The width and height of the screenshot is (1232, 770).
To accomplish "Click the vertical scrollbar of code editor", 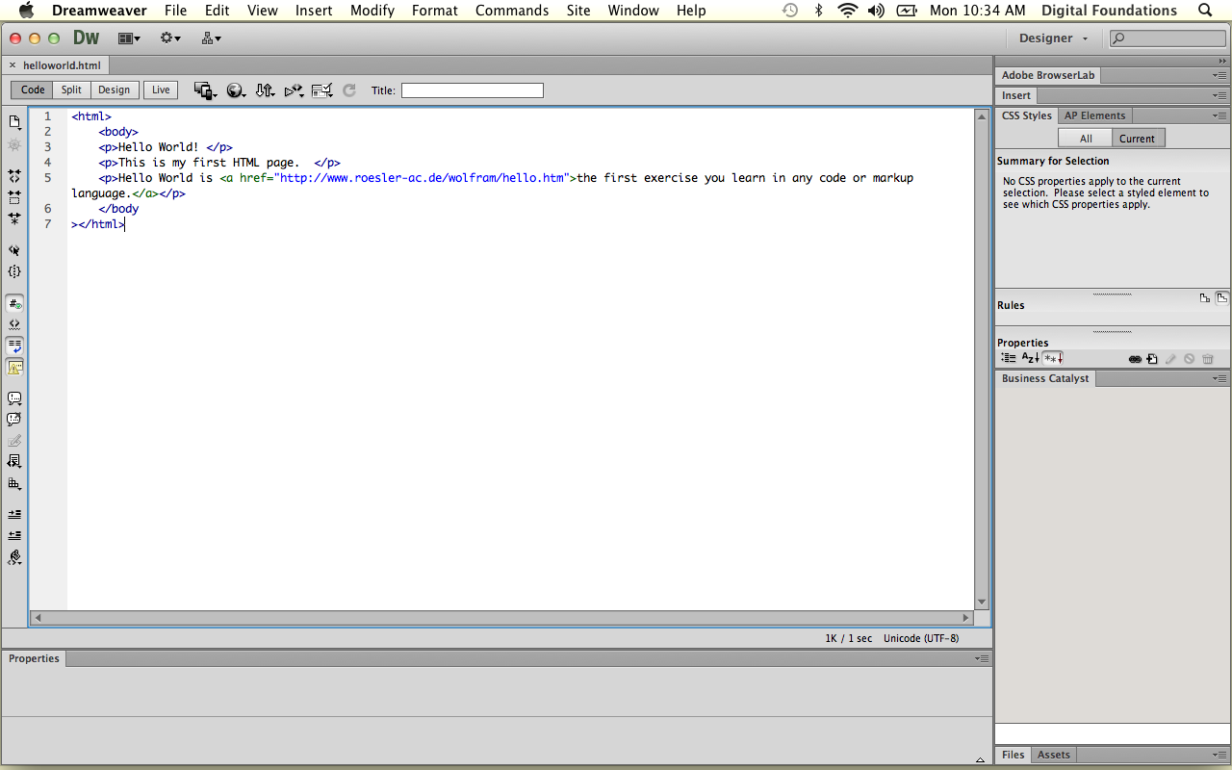I will [x=982, y=356].
